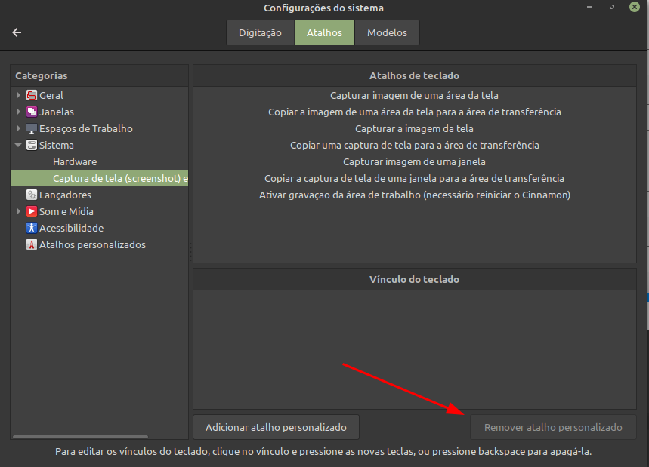Expand the Geral category tree
The width and height of the screenshot is (649, 467).
(19, 95)
